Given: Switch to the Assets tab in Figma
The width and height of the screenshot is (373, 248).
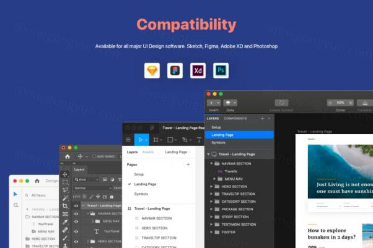Looking at the screenshot, I should coord(148,152).
